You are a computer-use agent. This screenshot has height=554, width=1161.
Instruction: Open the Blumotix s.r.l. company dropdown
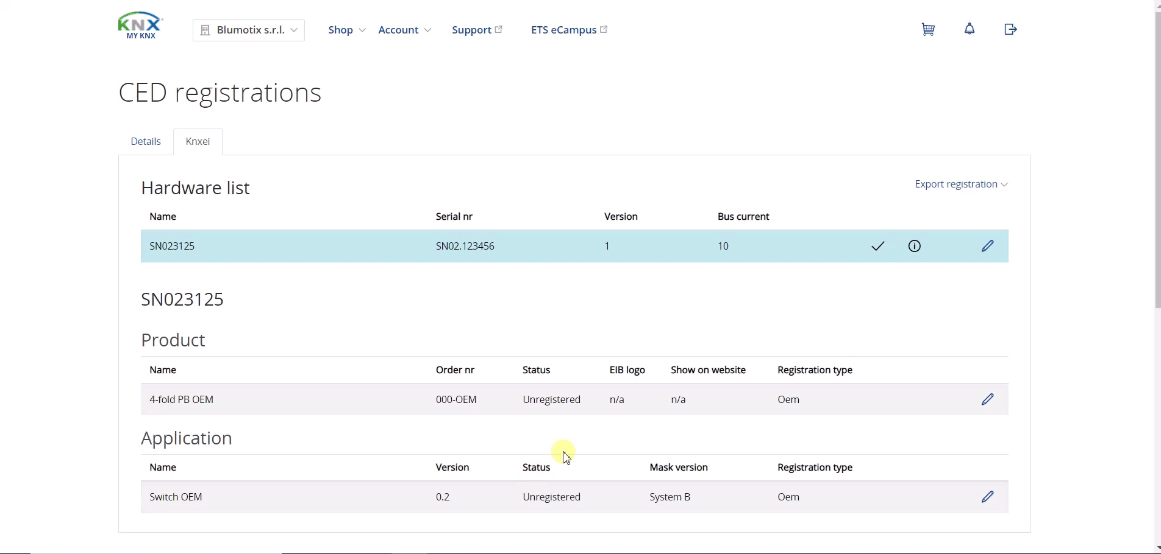tap(249, 30)
